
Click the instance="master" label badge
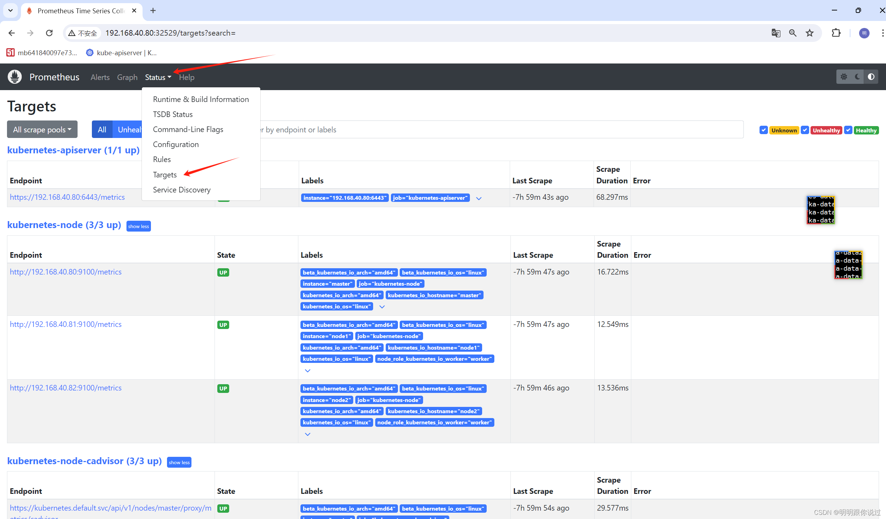[327, 284]
